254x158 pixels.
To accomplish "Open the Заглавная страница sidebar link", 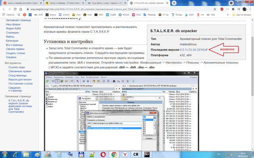I will (18, 20).
